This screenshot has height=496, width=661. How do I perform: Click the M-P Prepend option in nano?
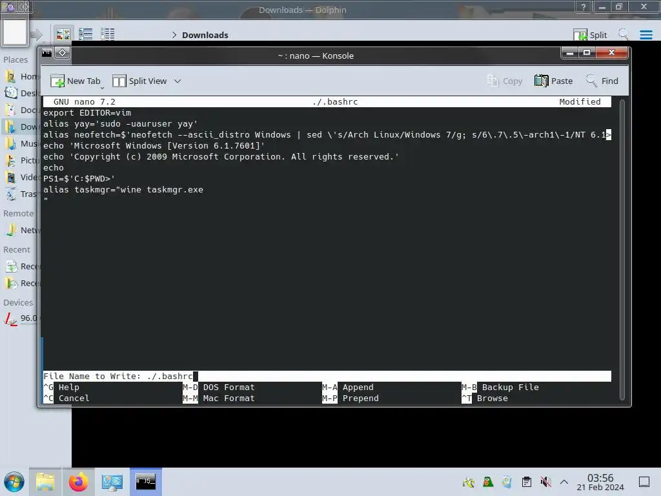(351, 398)
